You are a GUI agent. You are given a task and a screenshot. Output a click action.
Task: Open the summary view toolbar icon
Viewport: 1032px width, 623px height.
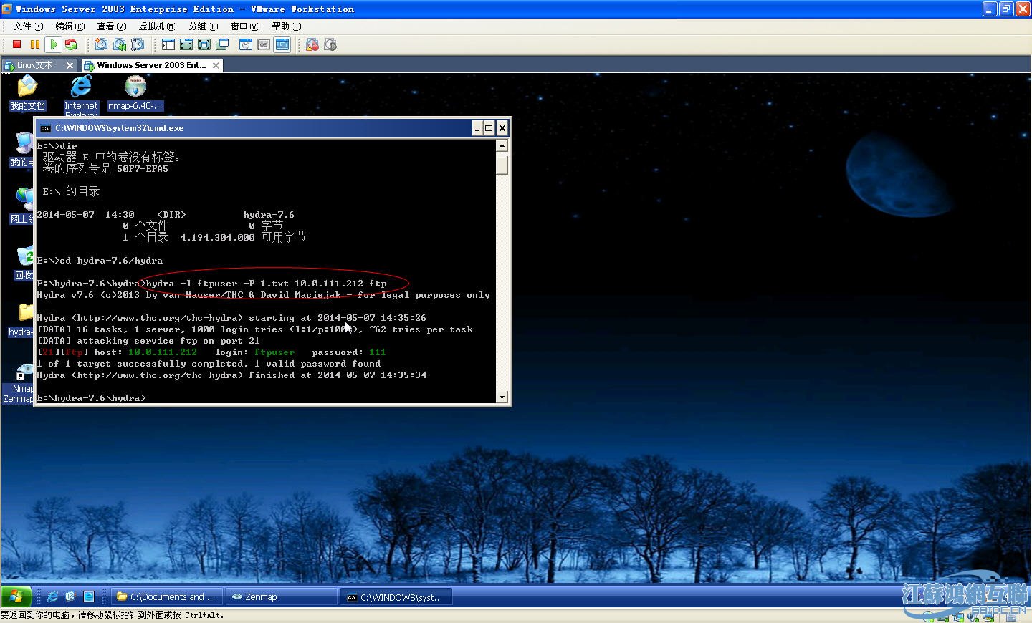(x=246, y=44)
